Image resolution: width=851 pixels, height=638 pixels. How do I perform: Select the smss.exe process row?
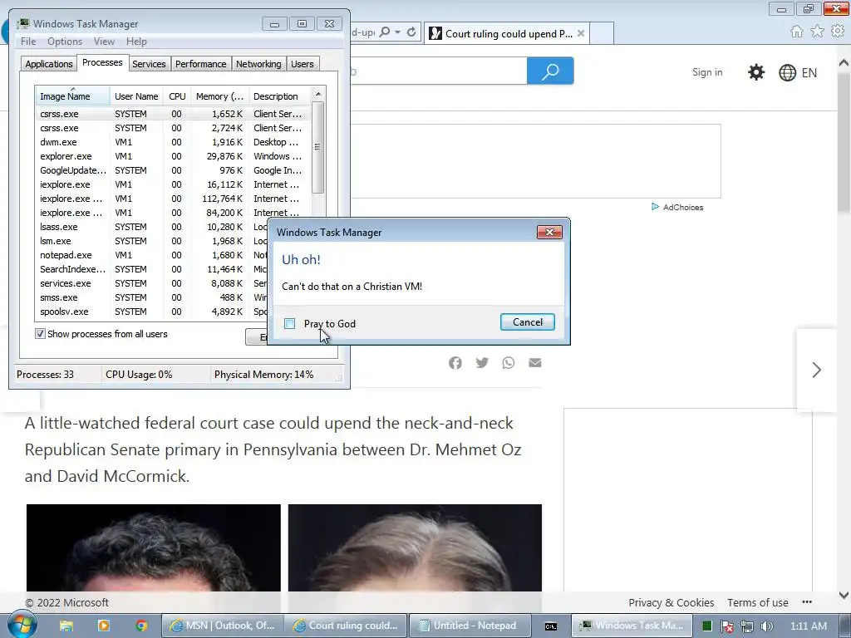(152, 297)
